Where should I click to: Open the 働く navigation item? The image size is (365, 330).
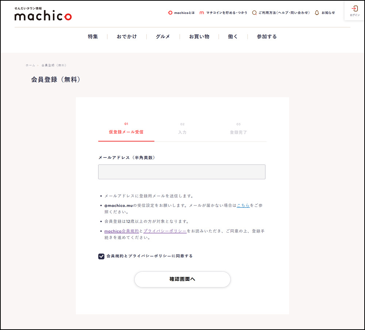click(x=233, y=36)
